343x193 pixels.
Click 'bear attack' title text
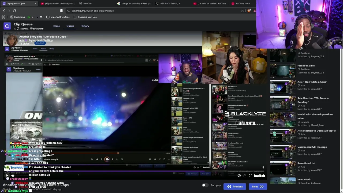304,180
